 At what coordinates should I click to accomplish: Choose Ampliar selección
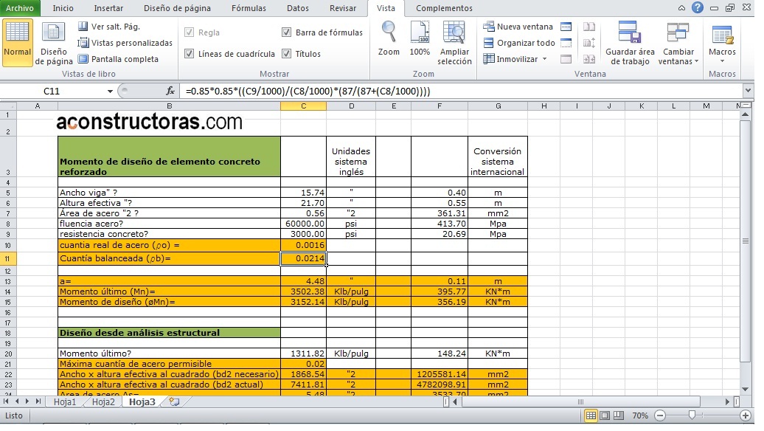click(x=454, y=43)
